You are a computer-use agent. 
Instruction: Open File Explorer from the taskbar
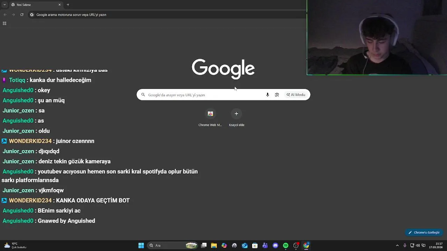click(x=214, y=245)
